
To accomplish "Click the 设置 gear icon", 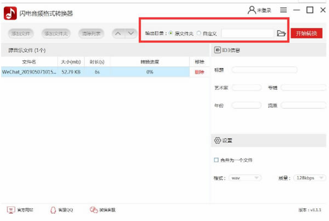I will [218, 141].
